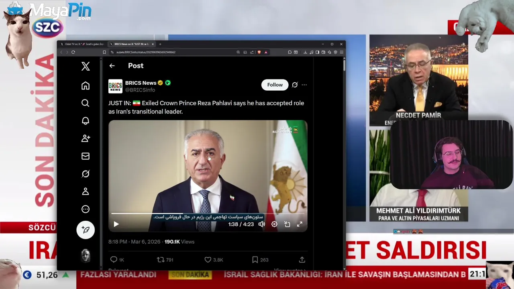Image resolution: width=514 pixels, height=289 pixels.
Task: Open Brave Wallet icon
Action: (x=323, y=52)
